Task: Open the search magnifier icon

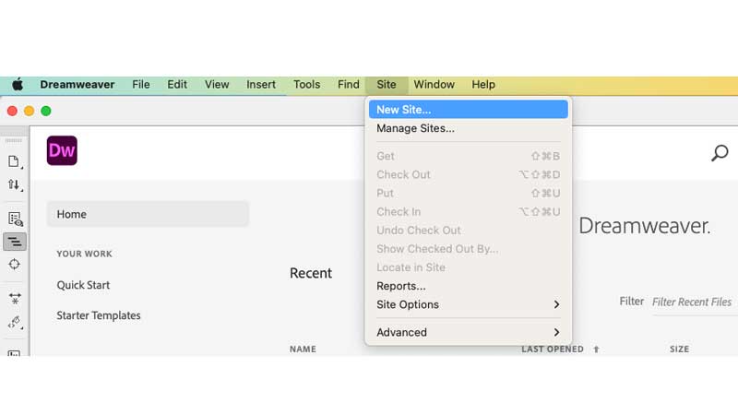Action: point(720,153)
